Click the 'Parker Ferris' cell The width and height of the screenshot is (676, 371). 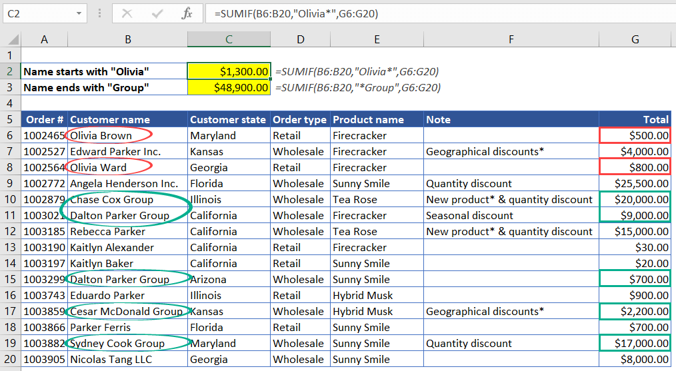click(127, 328)
